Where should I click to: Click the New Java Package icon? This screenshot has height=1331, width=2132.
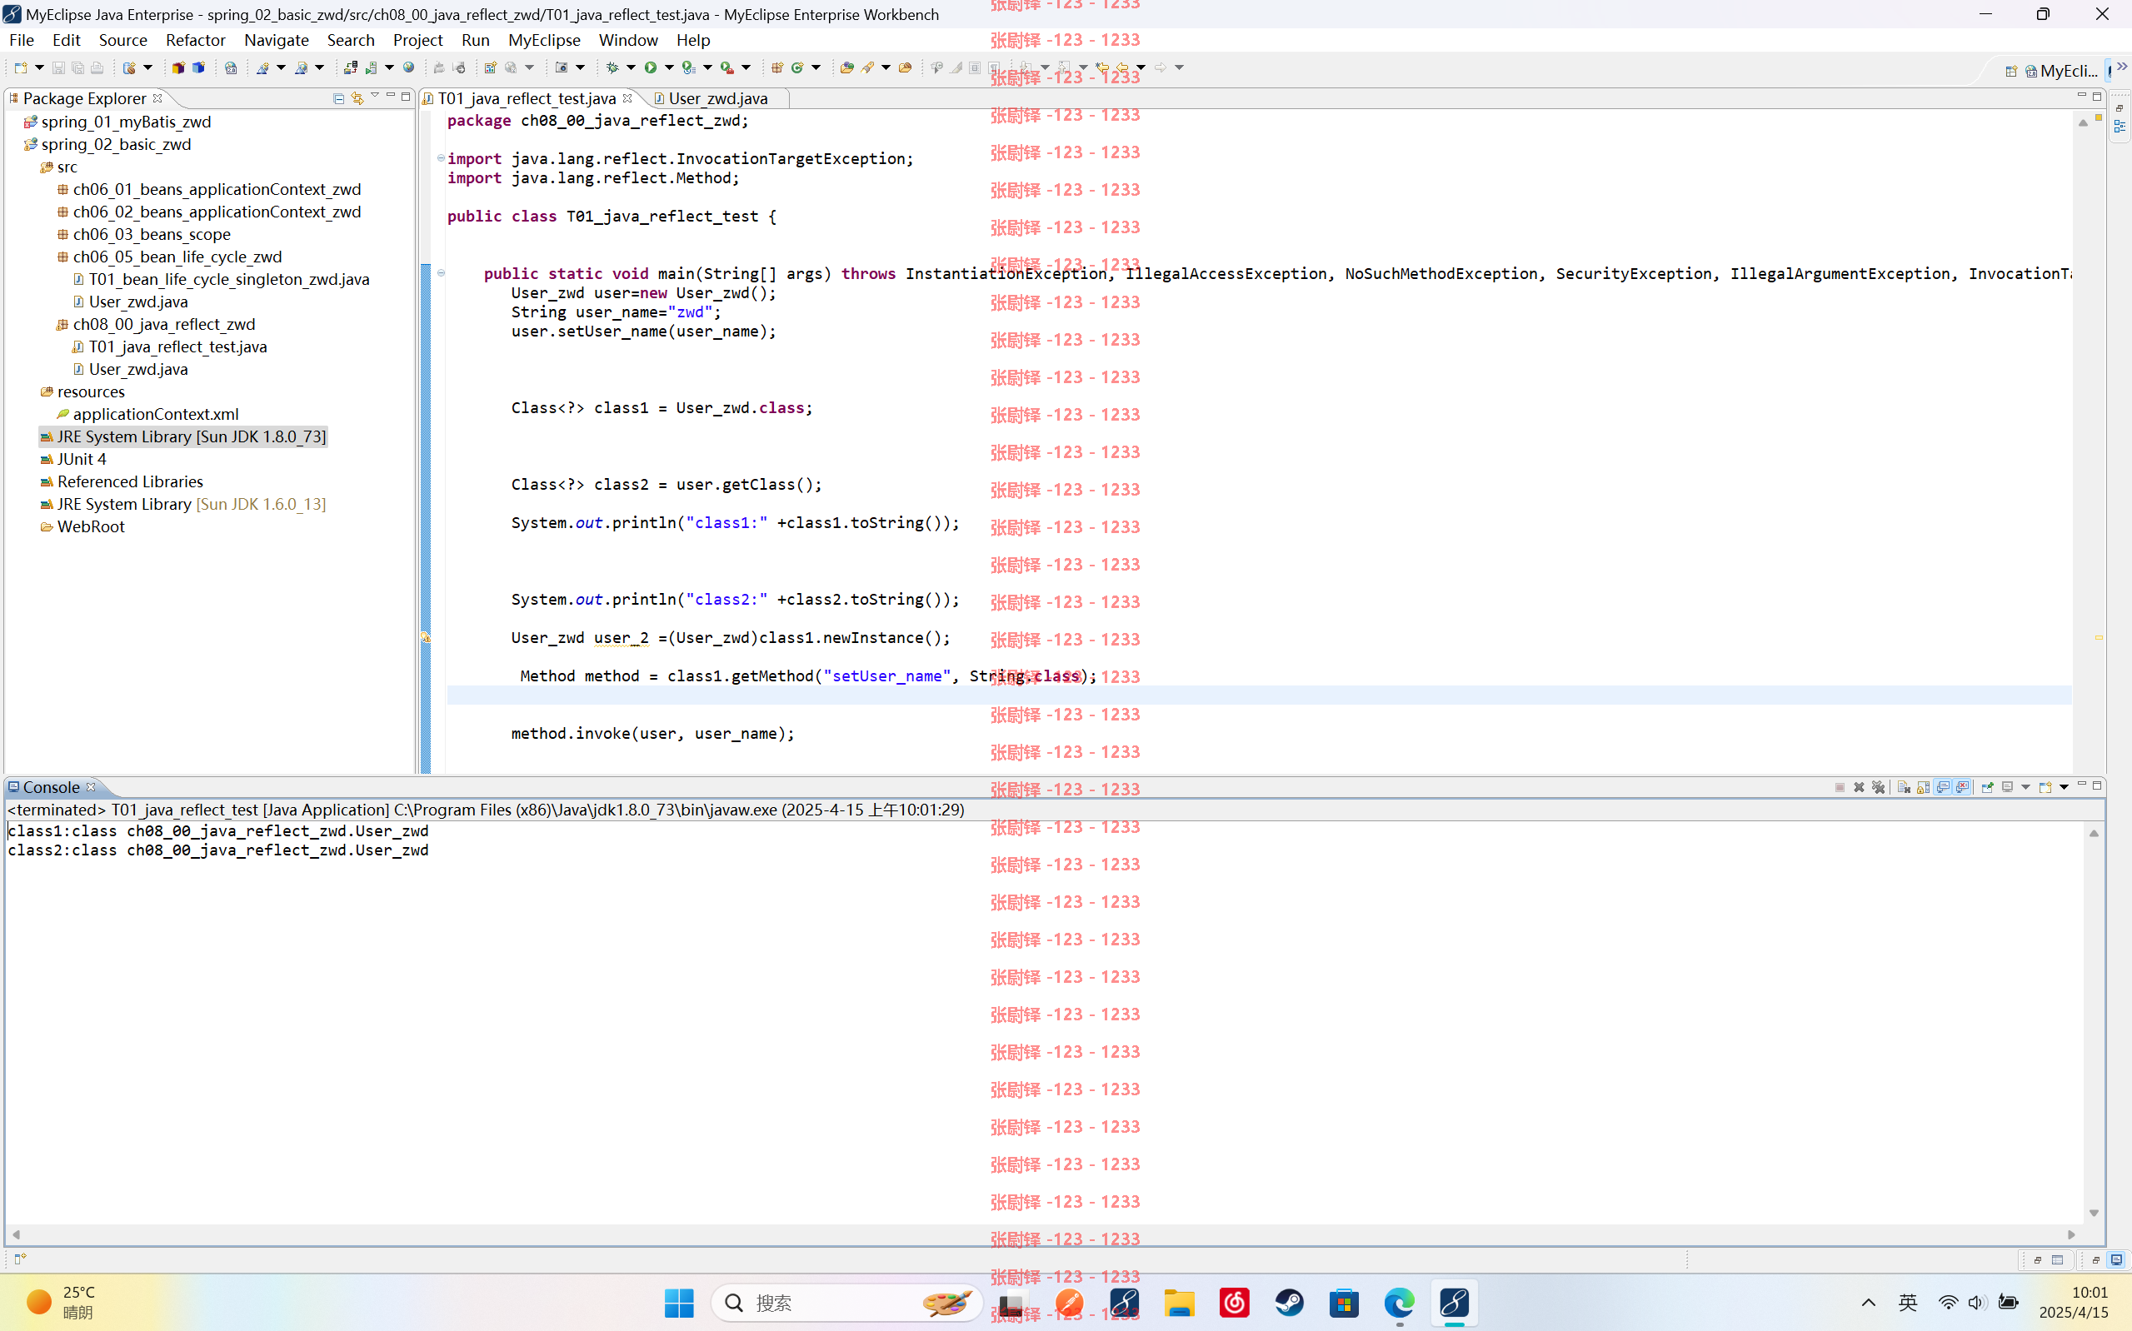[777, 67]
